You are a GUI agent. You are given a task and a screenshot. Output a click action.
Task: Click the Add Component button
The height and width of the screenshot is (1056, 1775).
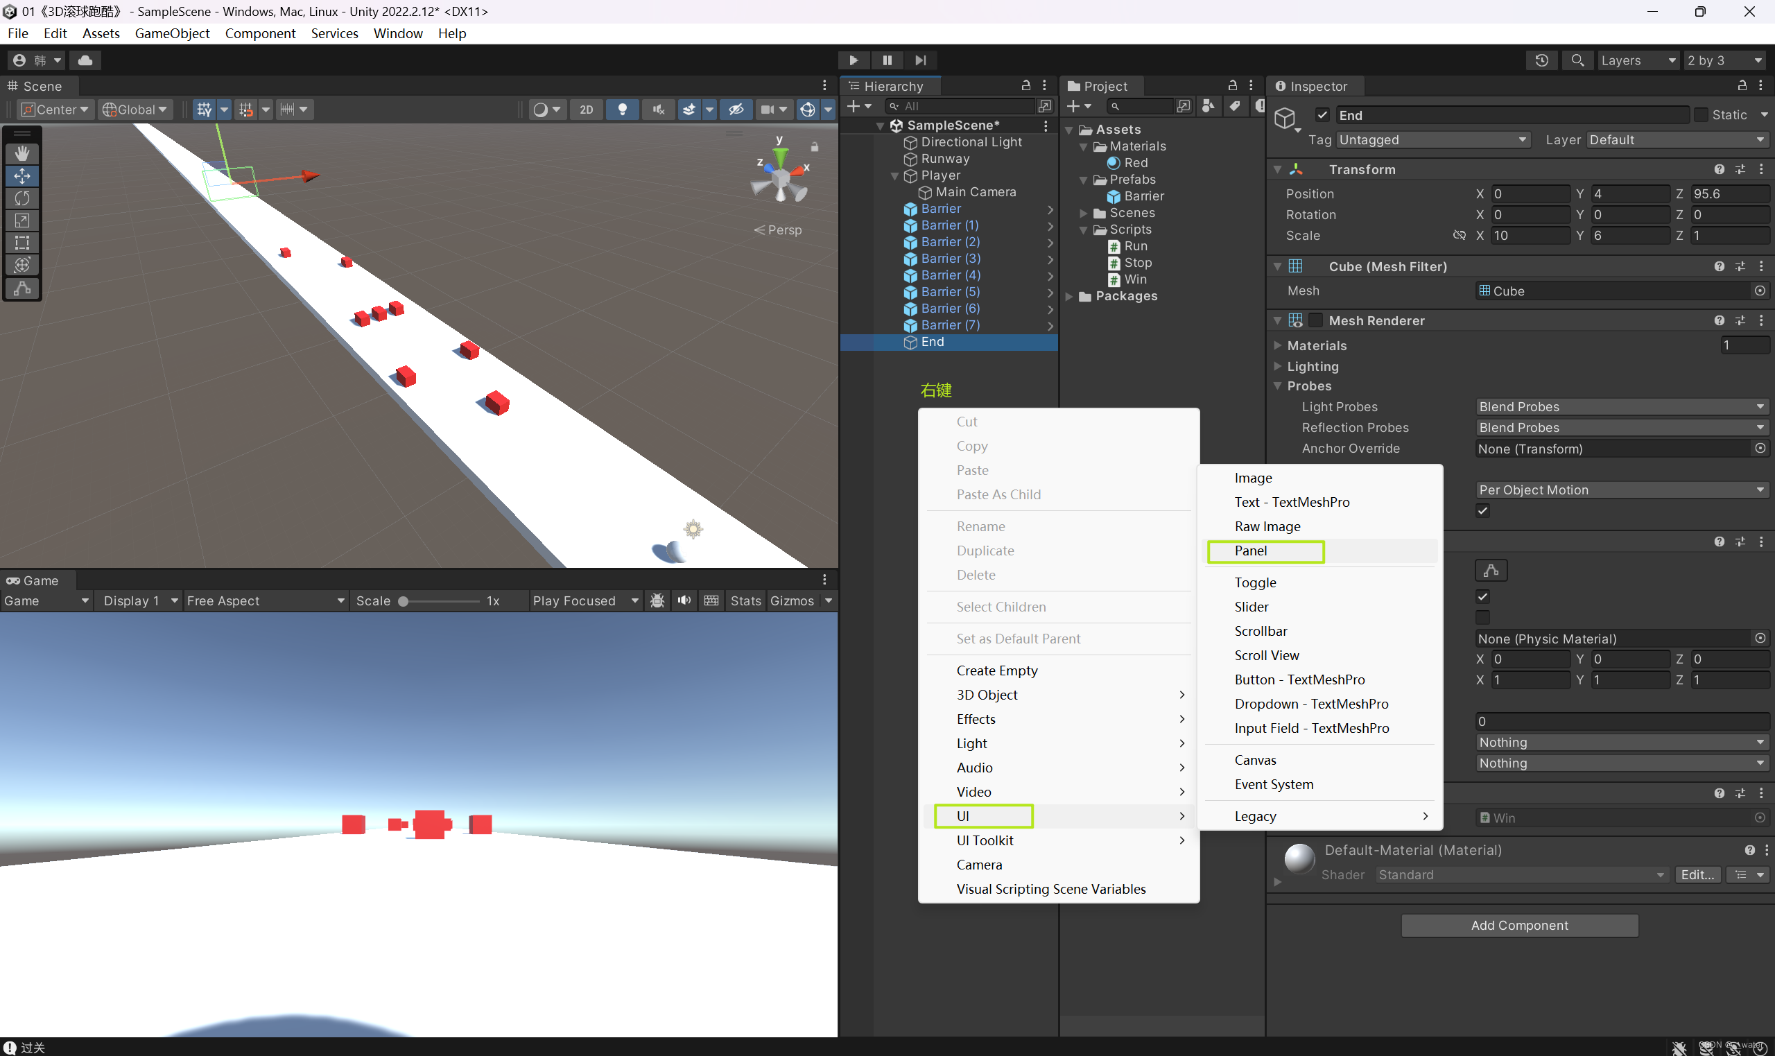point(1519,925)
